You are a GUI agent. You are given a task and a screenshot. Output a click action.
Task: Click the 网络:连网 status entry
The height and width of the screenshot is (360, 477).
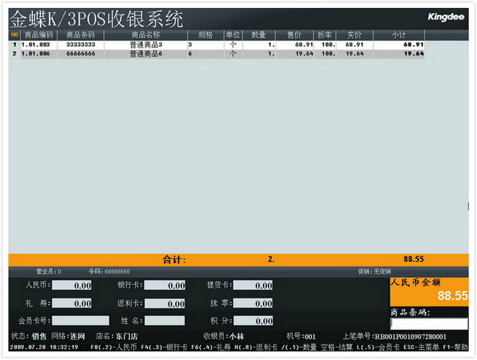(x=68, y=336)
